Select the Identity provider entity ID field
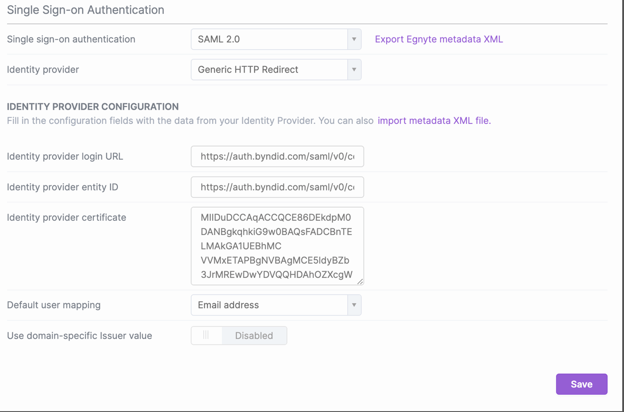This screenshot has width=624, height=412. pyautogui.click(x=277, y=187)
